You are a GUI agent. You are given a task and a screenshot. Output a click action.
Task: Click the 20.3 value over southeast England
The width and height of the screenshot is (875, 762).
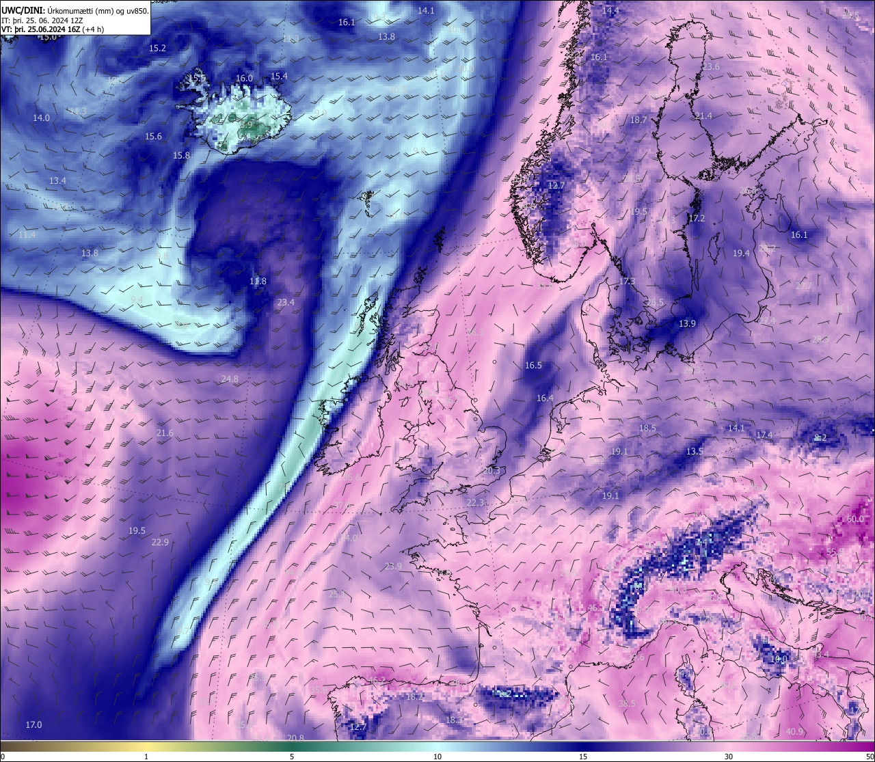(x=492, y=471)
